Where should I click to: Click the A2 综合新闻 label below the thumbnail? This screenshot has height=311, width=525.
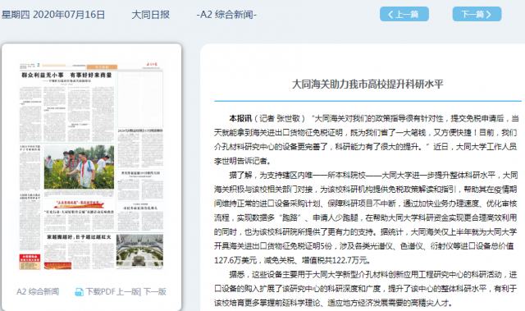click(38, 291)
